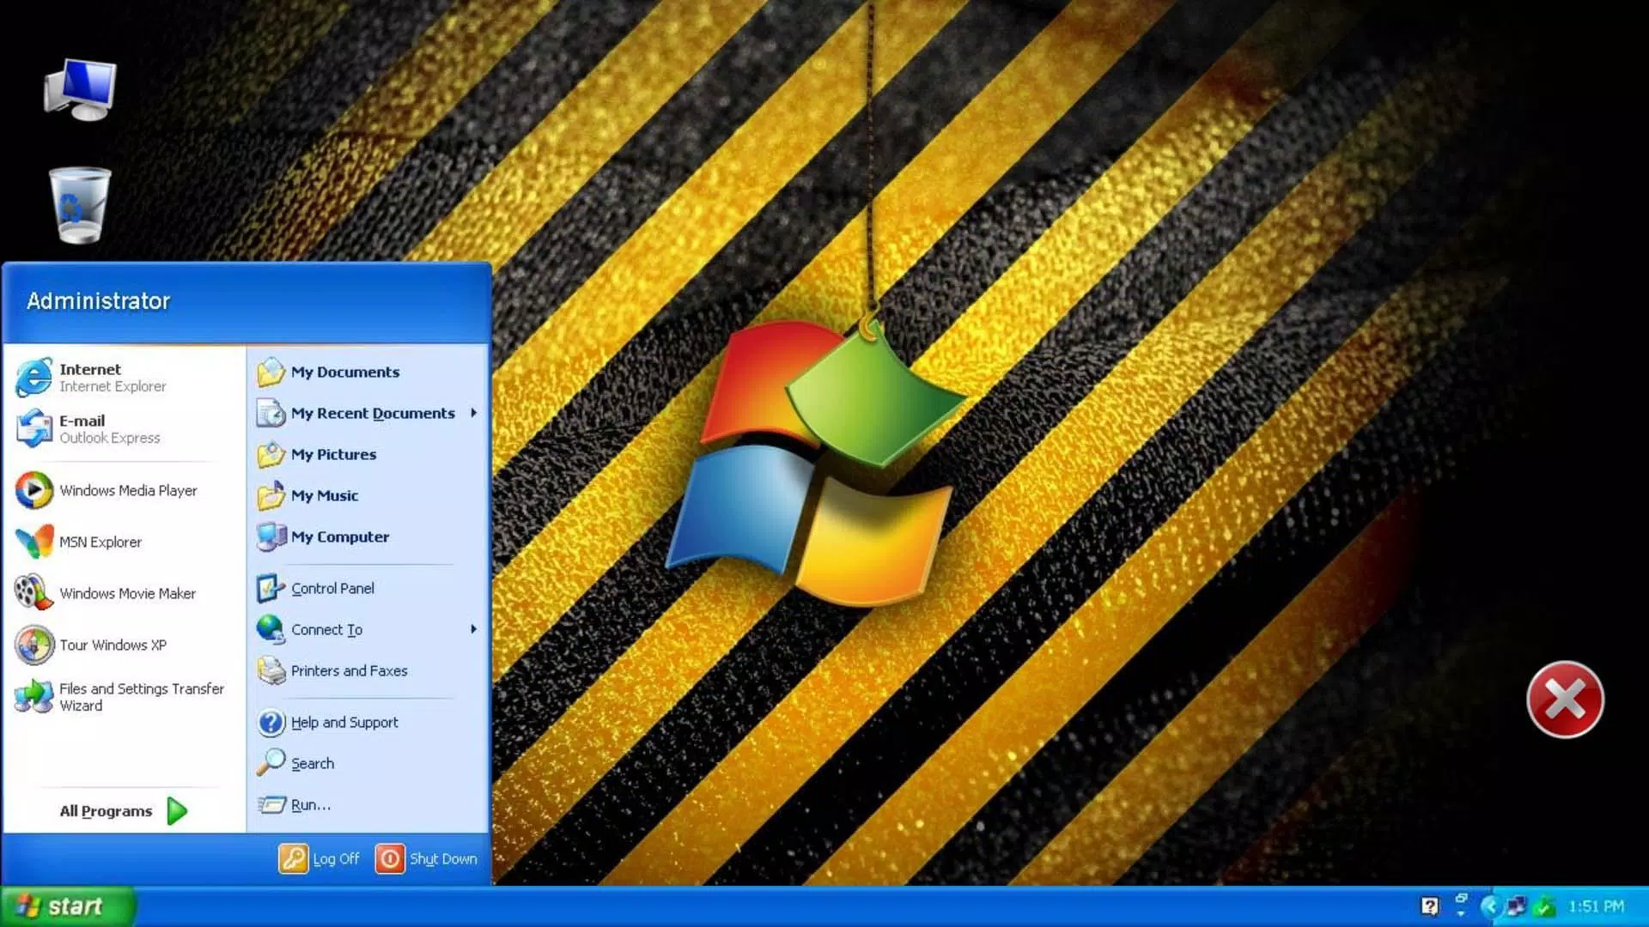Screen dimensions: 1649x927
Task: Click Shut Down button
Action: (428, 858)
